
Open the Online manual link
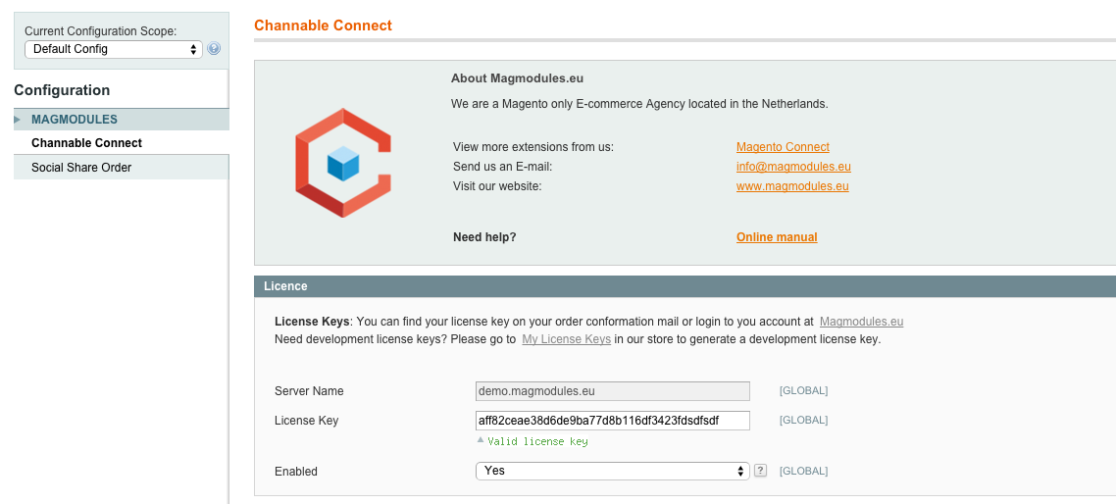point(777,237)
